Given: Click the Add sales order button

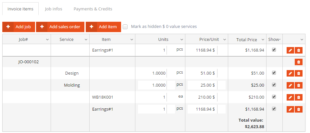Looking at the screenshot, I should [60, 27].
